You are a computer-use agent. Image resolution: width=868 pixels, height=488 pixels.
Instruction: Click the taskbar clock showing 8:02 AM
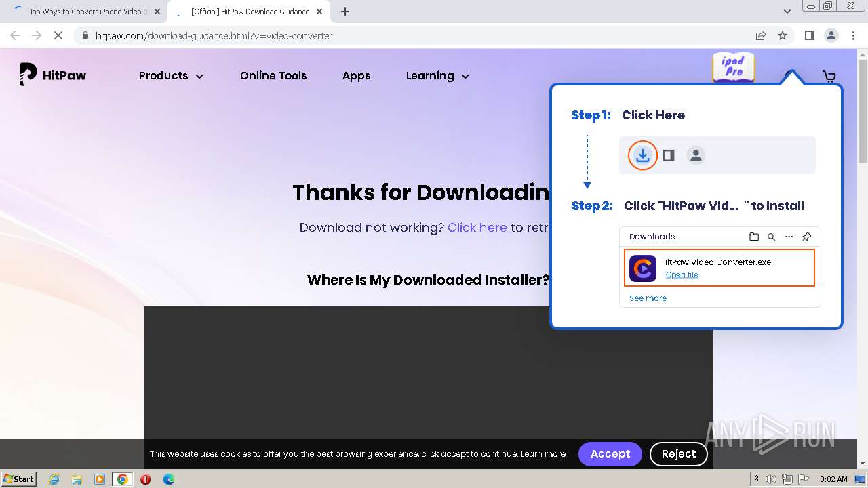833,479
